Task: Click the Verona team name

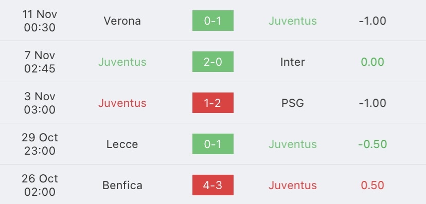Action: [122, 21]
